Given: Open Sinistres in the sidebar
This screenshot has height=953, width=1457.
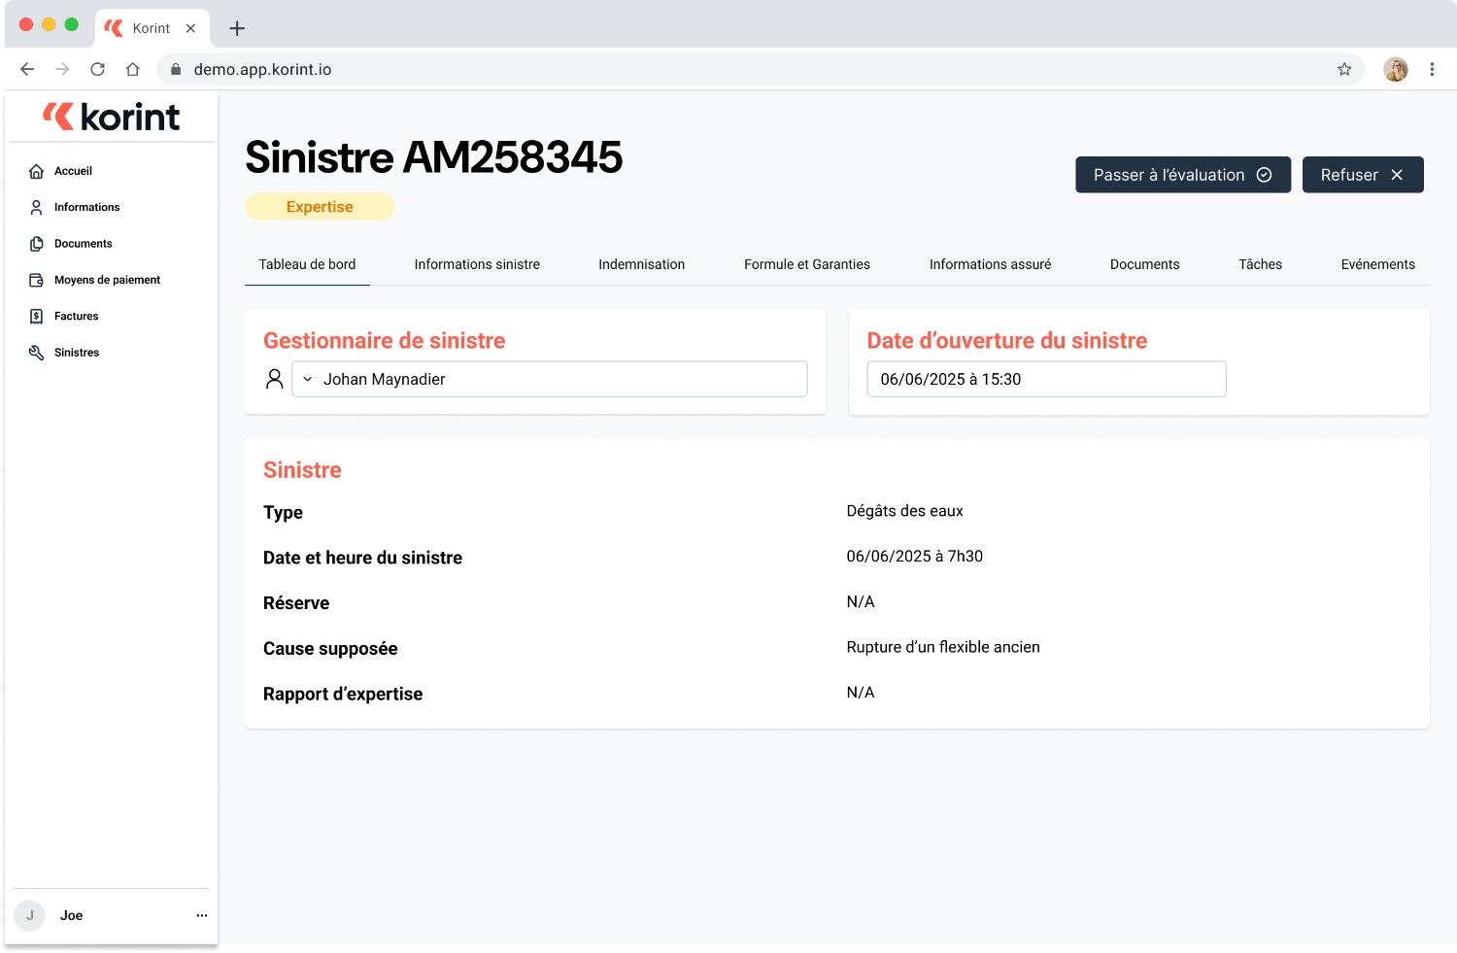Looking at the screenshot, I should [77, 353].
